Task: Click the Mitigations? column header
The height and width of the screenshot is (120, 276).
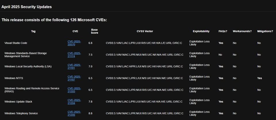Action: [x=265, y=31]
